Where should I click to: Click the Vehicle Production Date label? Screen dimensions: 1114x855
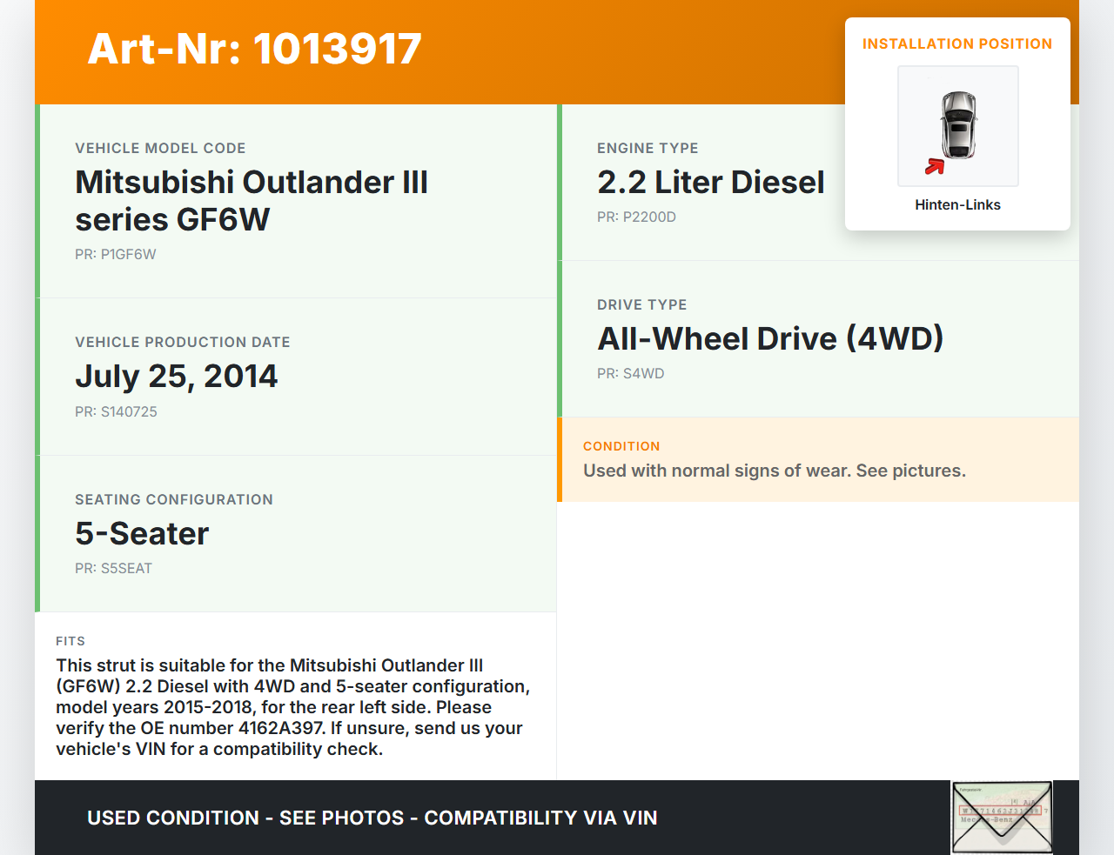click(183, 343)
